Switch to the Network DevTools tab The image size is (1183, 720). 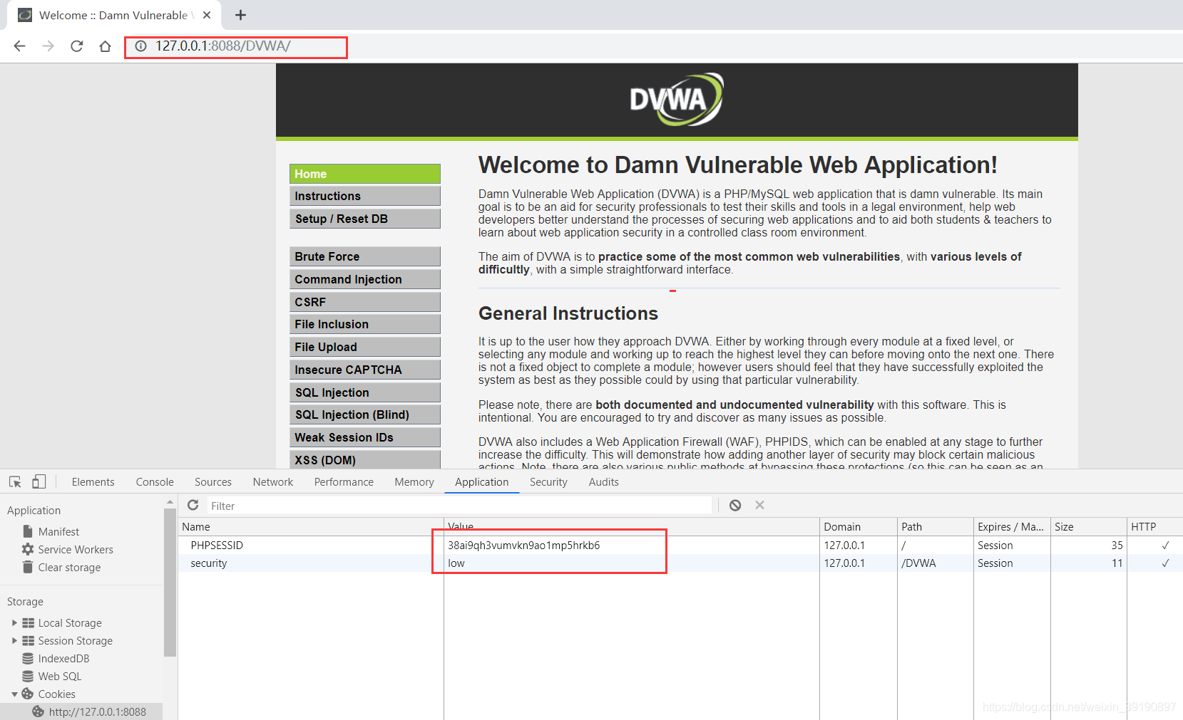click(273, 482)
